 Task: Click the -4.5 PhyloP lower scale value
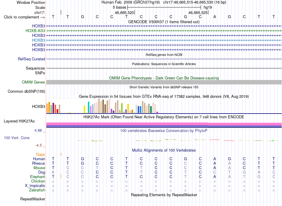pyautogui.click(x=39, y=145)
